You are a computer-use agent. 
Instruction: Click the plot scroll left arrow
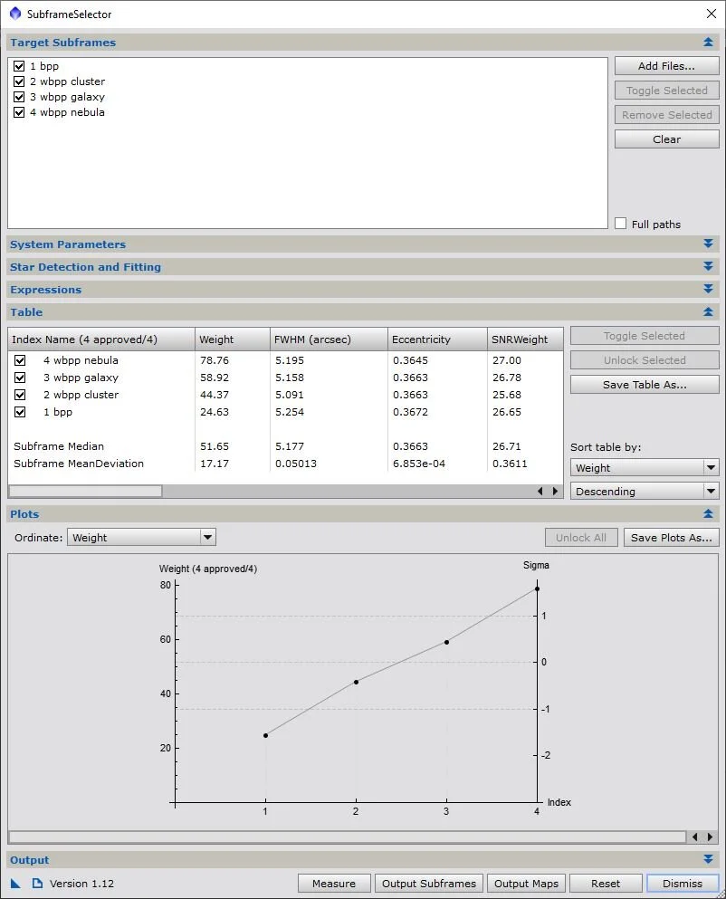pyautogui.click(x=695, y=837)
